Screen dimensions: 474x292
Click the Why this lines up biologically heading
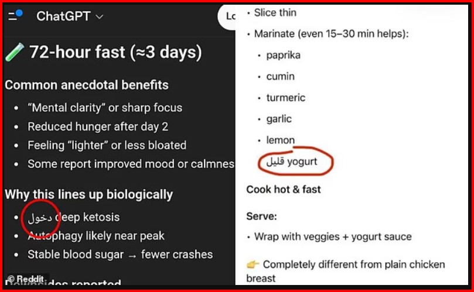tap(89, 194)
